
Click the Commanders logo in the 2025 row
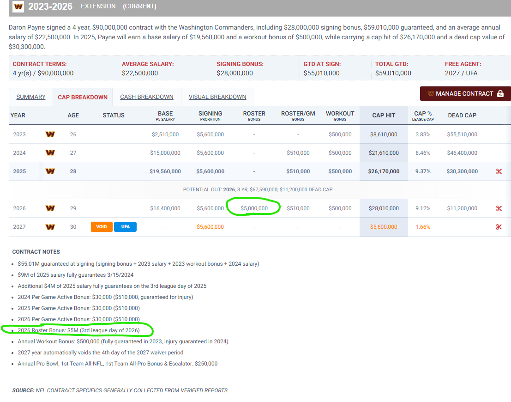coord(50,171)
